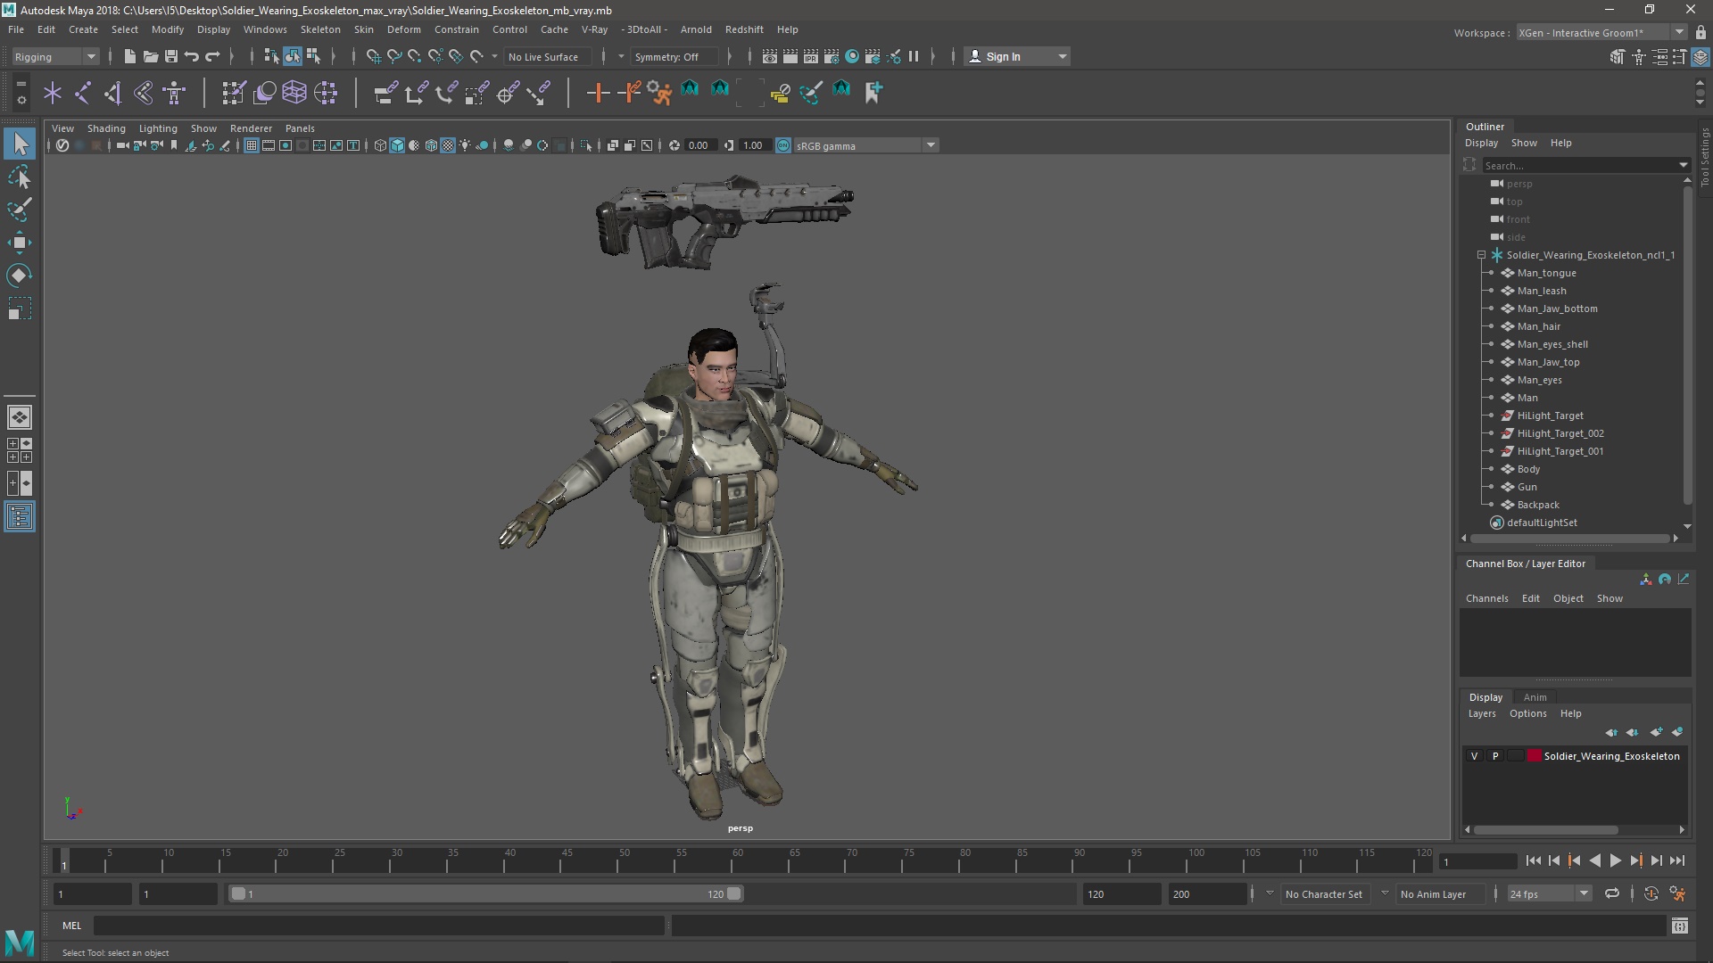
Task: Open the Sign In dropdown arrow
Action: click(x=1062, y=56)
